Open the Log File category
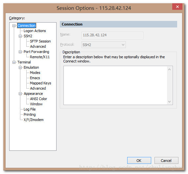Viewport: 188px width, 174px height. coord(30,109)
